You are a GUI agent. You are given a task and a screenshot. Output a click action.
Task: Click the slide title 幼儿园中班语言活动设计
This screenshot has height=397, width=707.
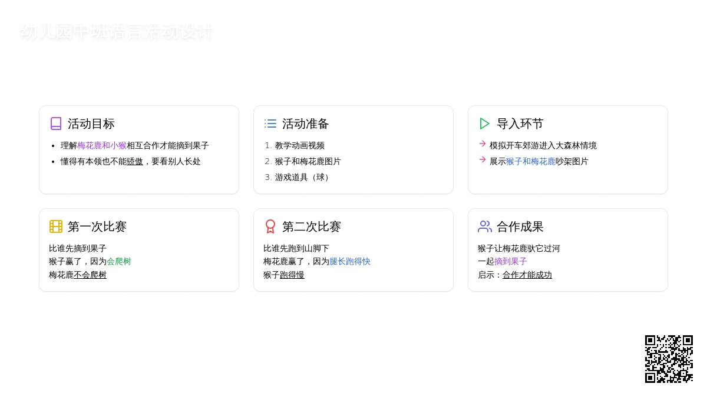coord(117,32)
